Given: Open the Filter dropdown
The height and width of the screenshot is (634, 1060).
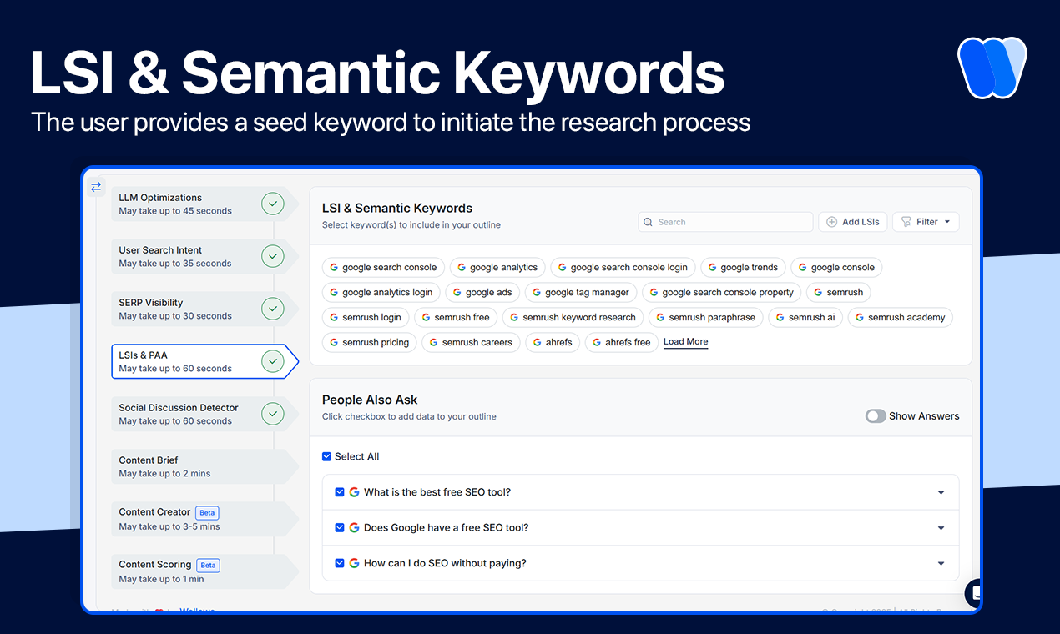Looking at the screenshot, I should (x=926, y=222).
